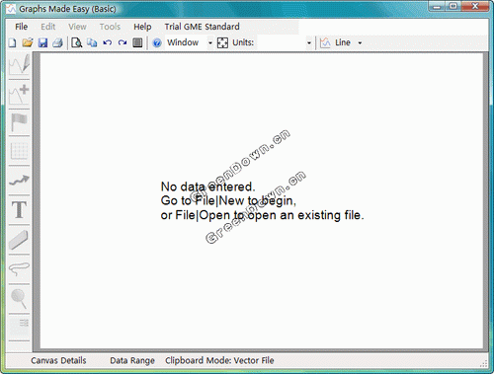Select the draw graph pencil tool

pyautogui.click(x=19, y=64)
